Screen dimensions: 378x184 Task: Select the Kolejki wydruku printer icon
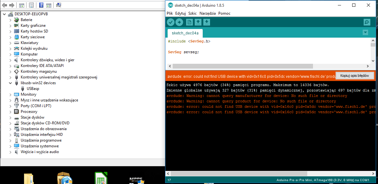16,48
